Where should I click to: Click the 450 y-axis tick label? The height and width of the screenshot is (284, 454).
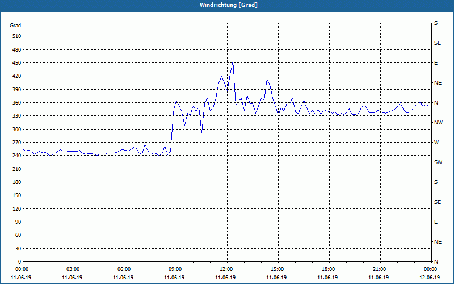17,63
